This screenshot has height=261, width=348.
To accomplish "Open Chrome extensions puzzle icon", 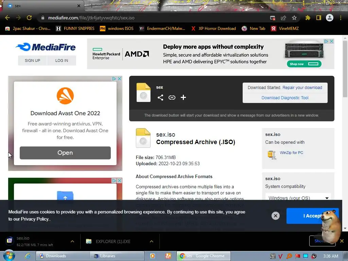I will (x=308, y=18).
